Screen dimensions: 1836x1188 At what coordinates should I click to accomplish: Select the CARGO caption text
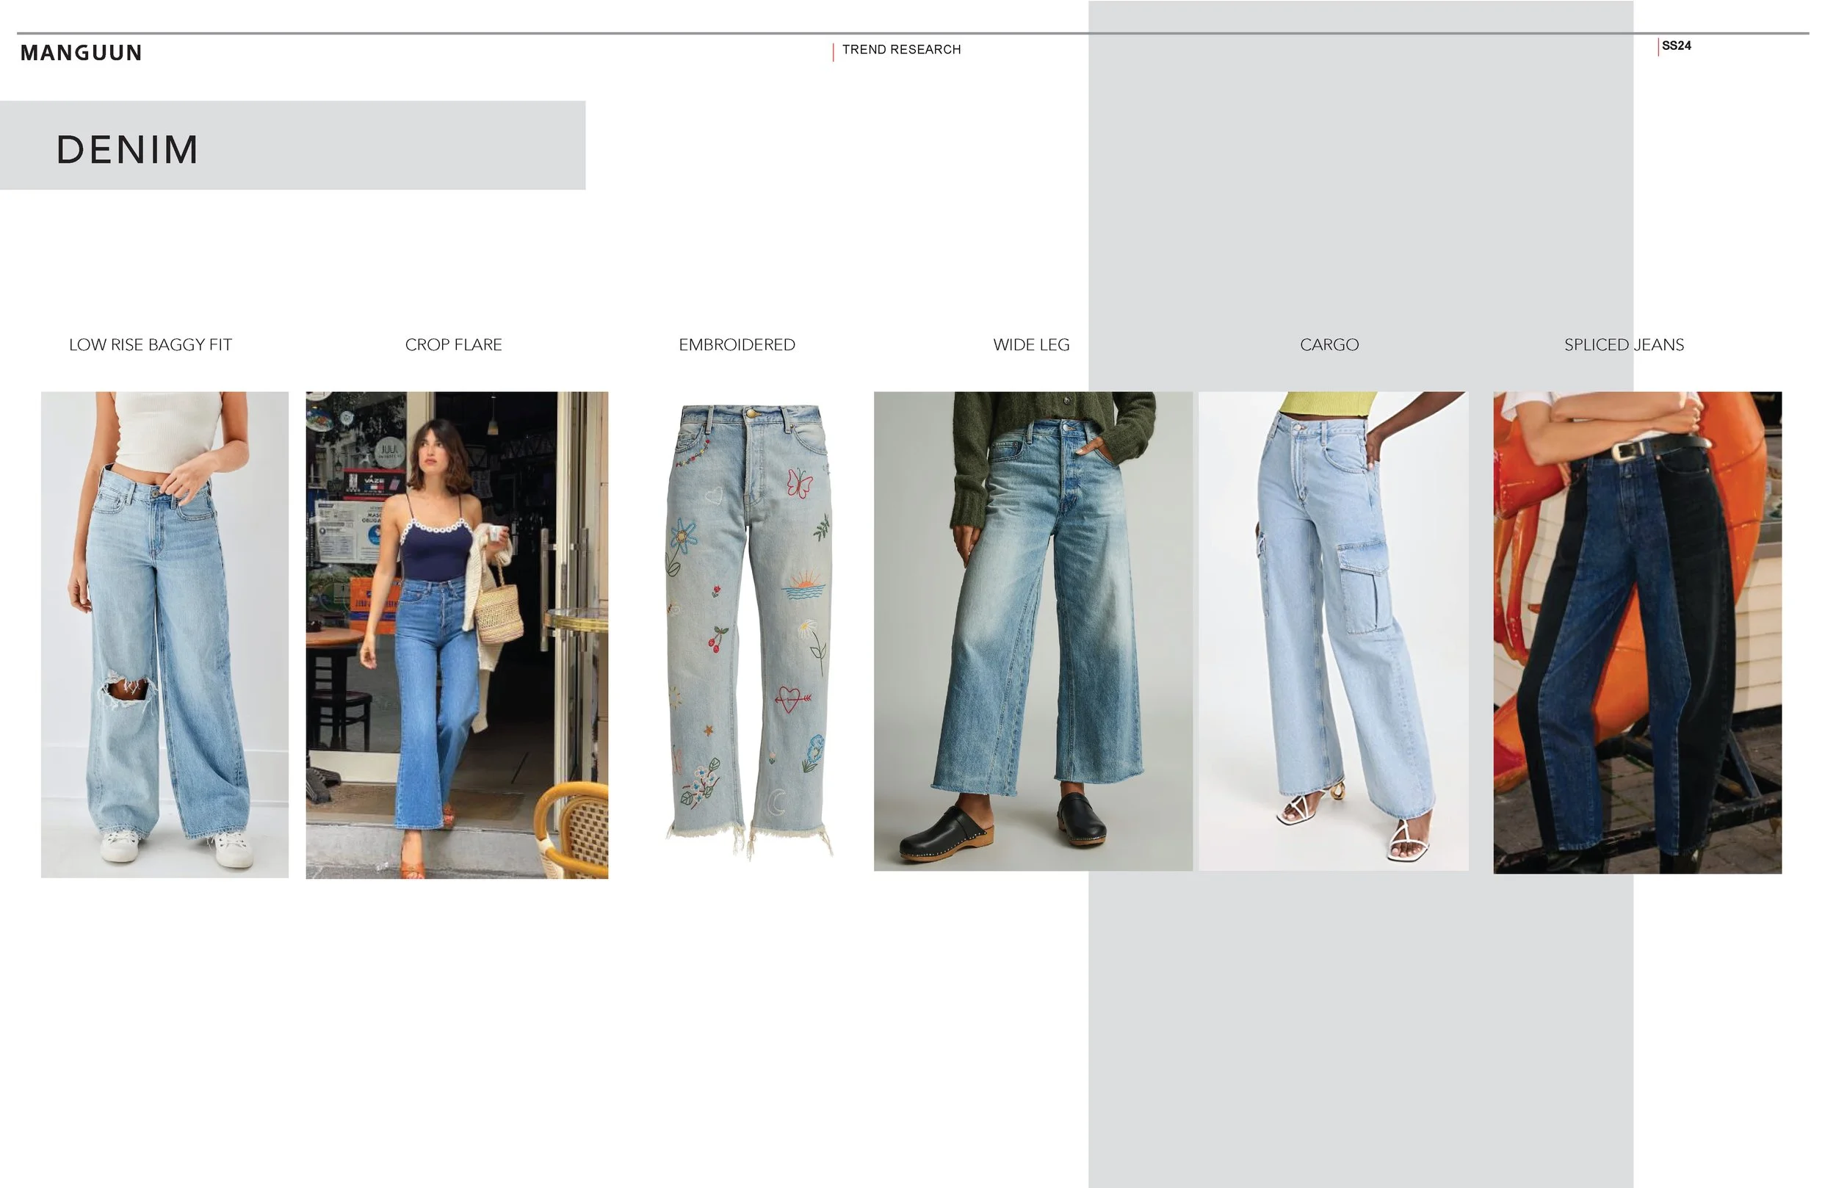1329,345
